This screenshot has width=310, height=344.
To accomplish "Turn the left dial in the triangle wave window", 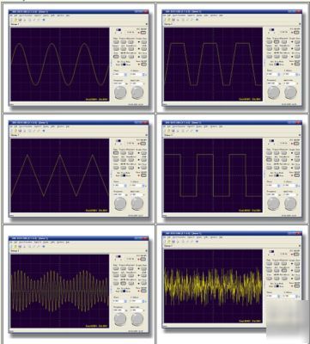I will 120,204.
